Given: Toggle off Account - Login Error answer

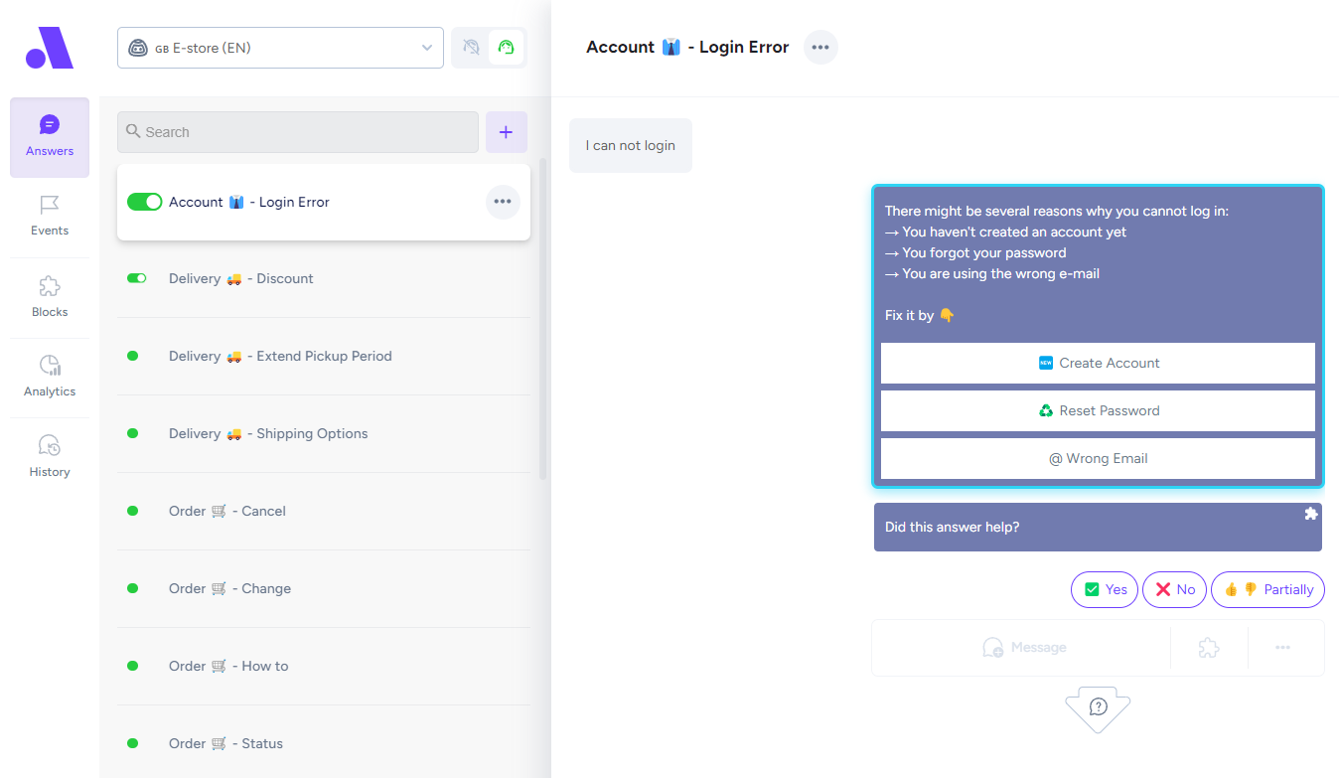Looking at the screenshot, I should pos(144,202).
